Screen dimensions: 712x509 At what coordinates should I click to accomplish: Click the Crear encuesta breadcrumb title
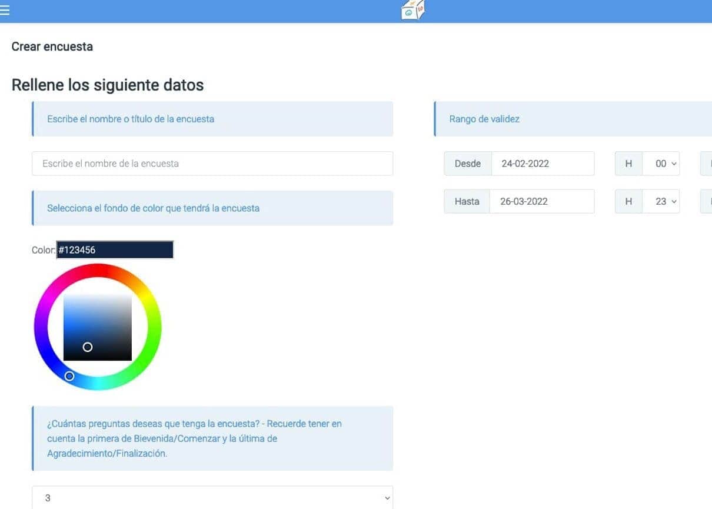tap(52, 46)
